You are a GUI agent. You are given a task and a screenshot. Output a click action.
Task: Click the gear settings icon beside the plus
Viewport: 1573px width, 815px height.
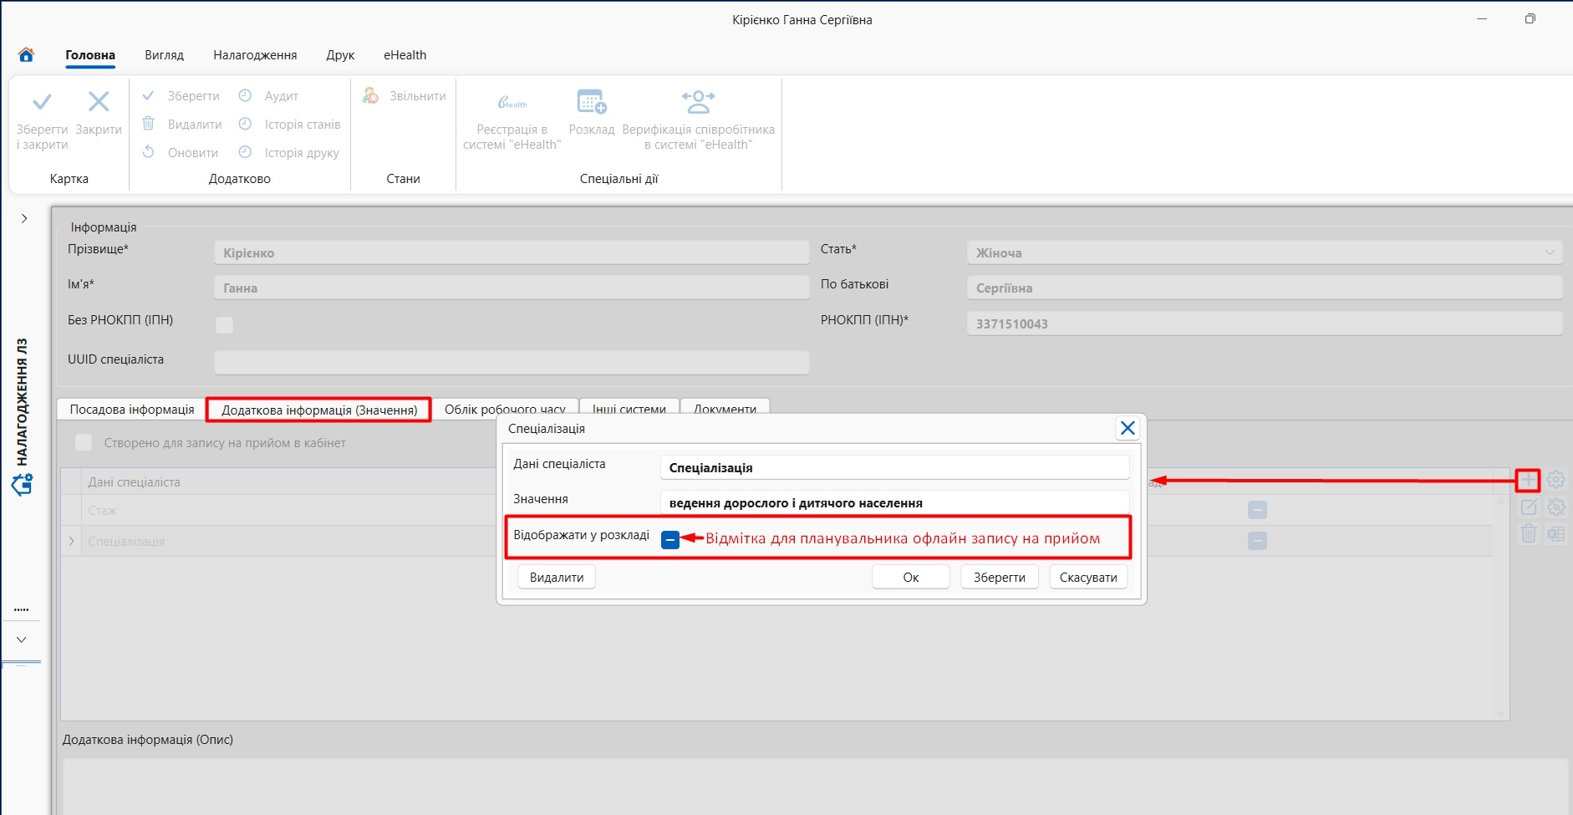coord(1555,480)
